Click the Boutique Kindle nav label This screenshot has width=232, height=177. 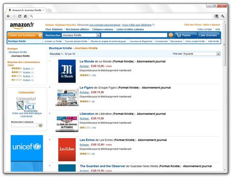click(17, 41)
